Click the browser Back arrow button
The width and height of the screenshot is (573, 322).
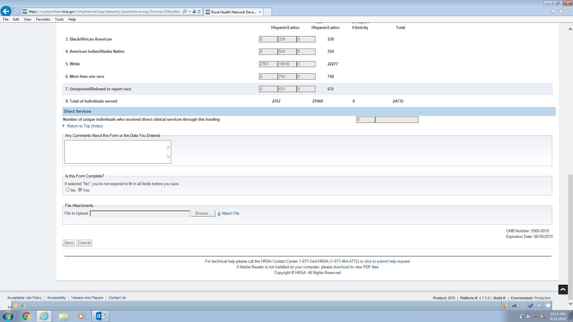[x=6, y=11]
